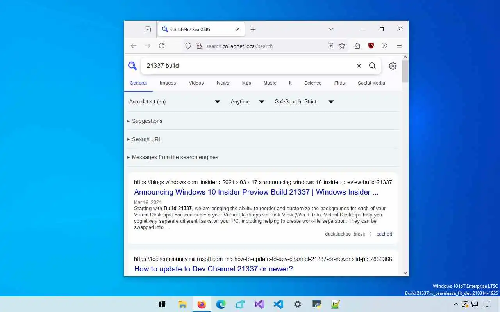500x312 pixels.
Task: Open the tracking protection shield icon
Action: click(x=188, y=46)
